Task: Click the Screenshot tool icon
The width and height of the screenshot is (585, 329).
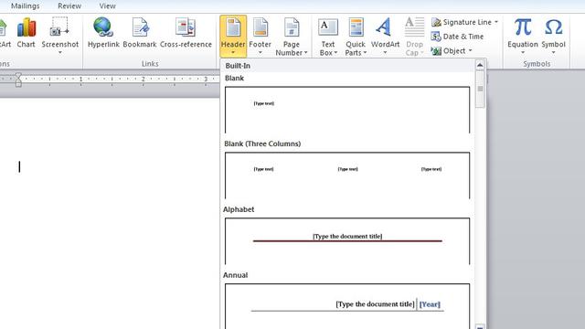Action: coord(59,27)
